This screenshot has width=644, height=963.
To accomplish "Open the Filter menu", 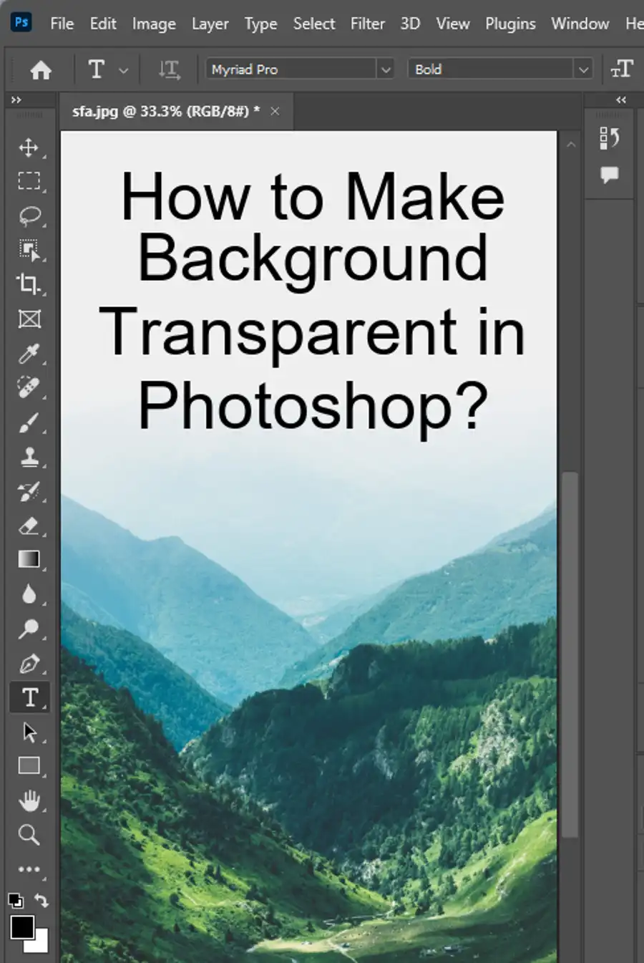I will point(368,24).
